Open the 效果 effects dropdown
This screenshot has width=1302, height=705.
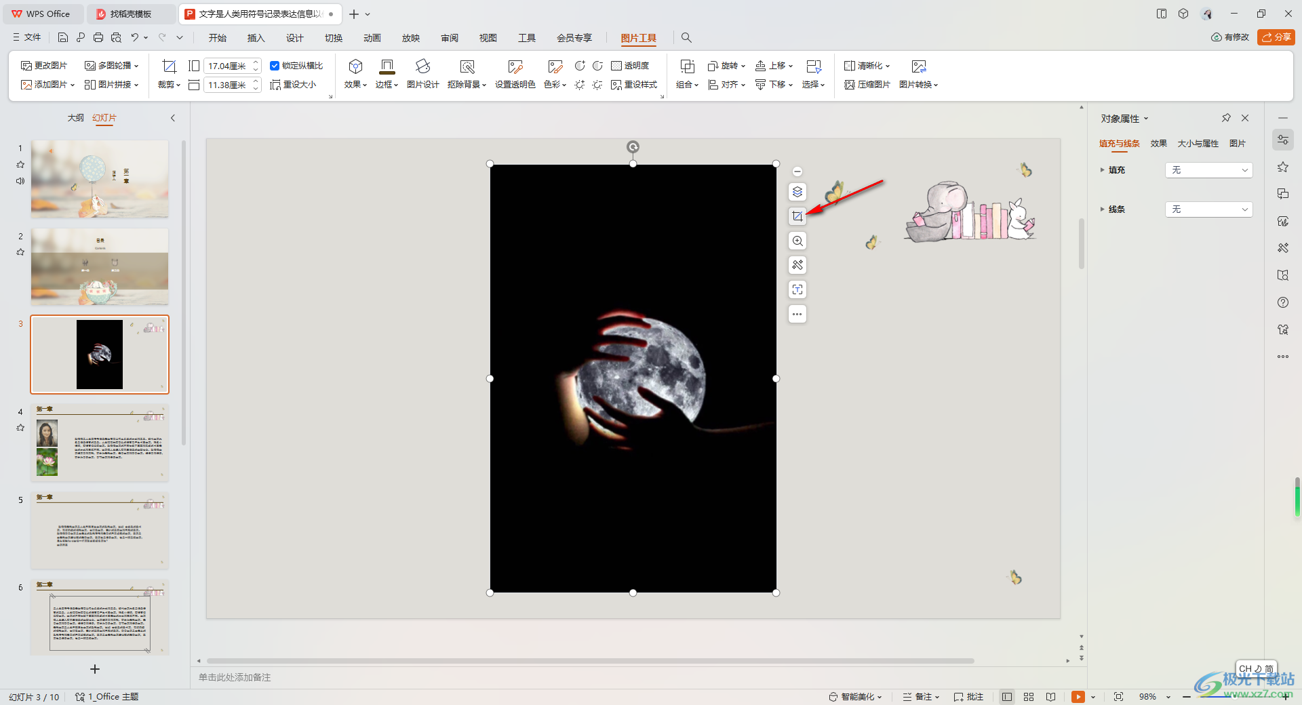pos(355,74)
